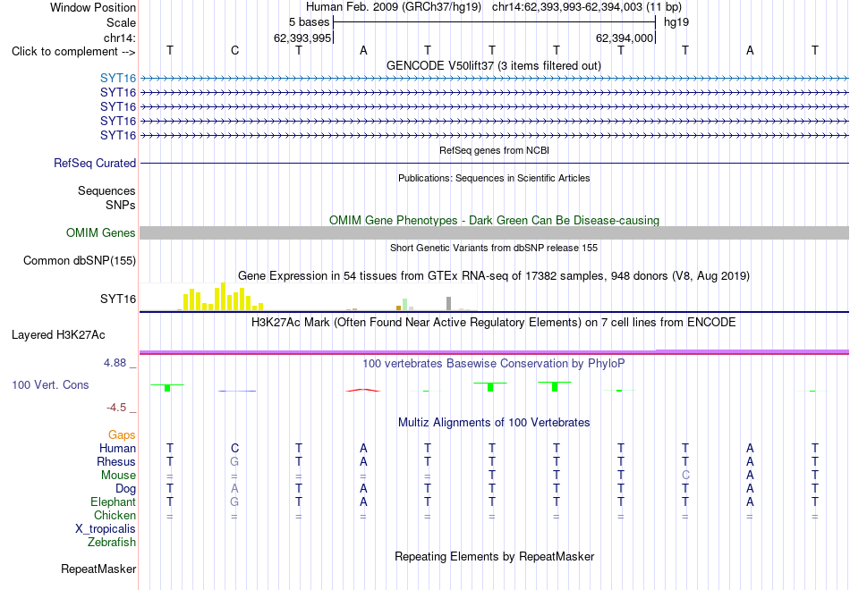The image size is (850, 590).
Task: Click the red negative PhyloP conservation peak
Action: pos(363,390)
